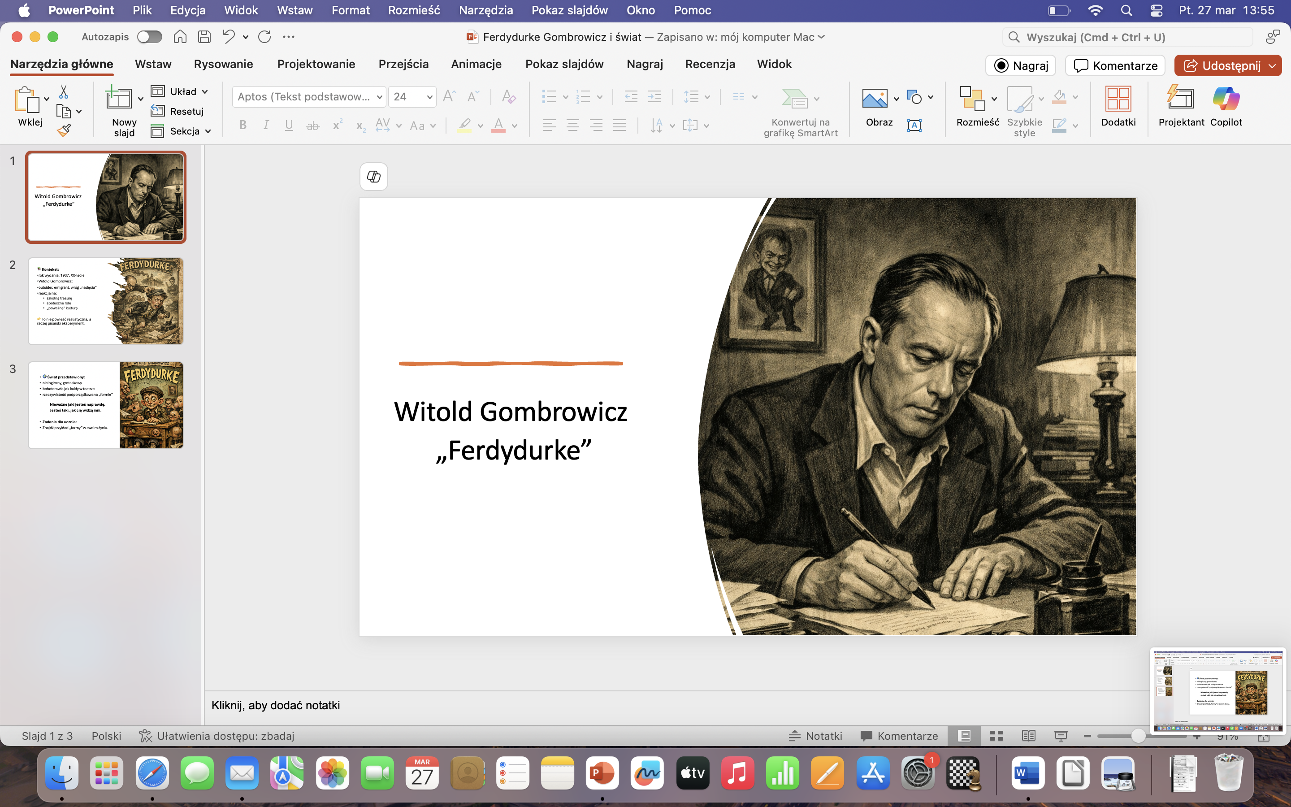Switch to the Animacje ribbon tab
Viewport: 1291px width, 807px height.
476,64
